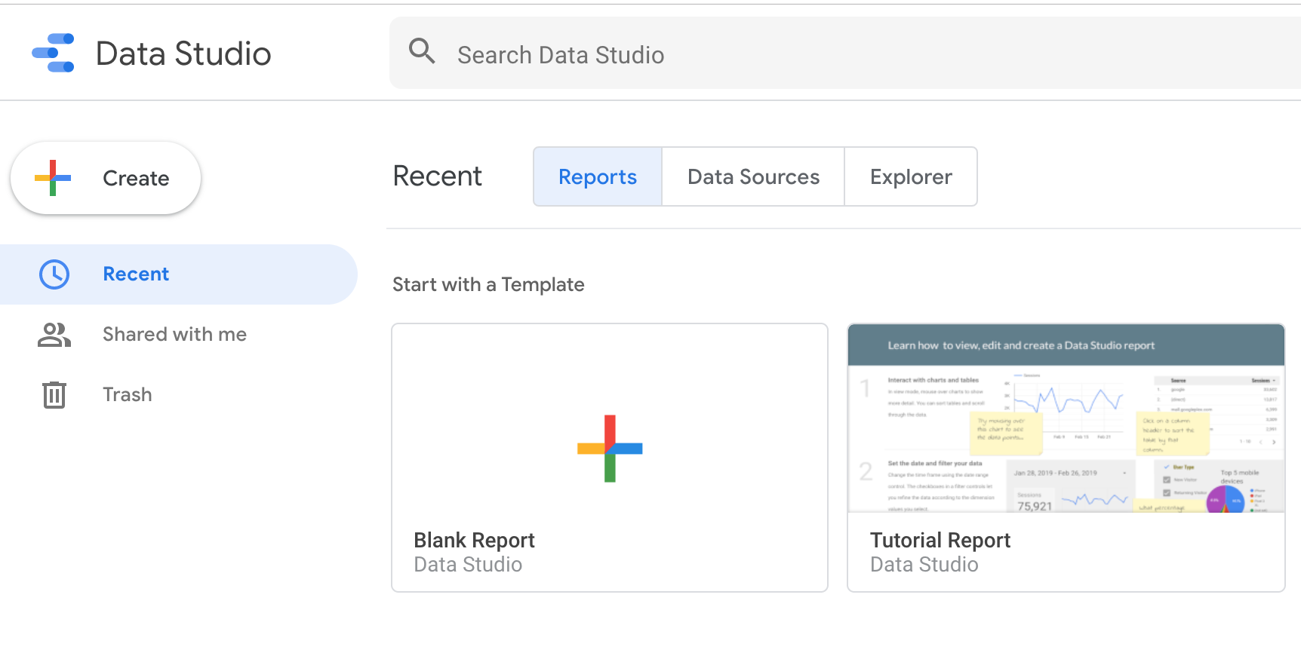Click the Blank Report title
The image size is (1301, 659).
point(474,541)
